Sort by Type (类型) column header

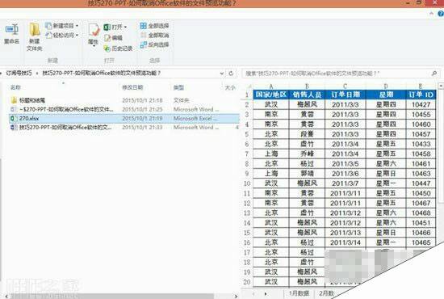(178, 87)
